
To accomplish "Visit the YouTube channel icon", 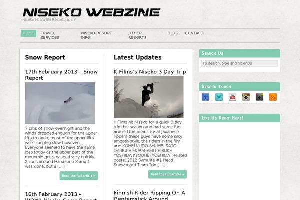I will [x=232, y=97].
